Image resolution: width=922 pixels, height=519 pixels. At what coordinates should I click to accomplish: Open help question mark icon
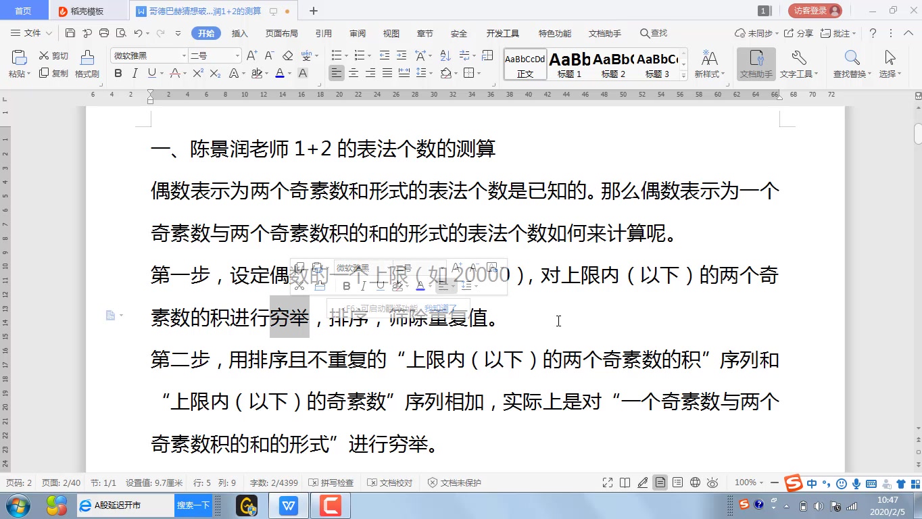(x=873, y=33)
